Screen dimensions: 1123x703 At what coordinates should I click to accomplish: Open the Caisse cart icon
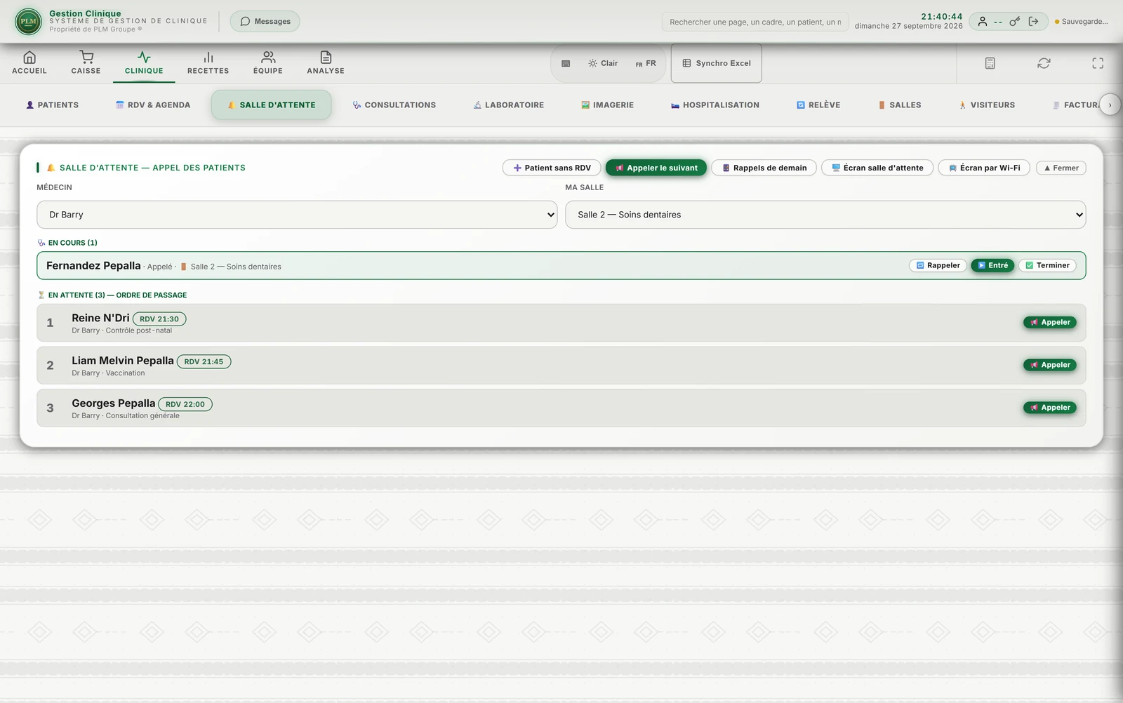(x=86, y=62)
